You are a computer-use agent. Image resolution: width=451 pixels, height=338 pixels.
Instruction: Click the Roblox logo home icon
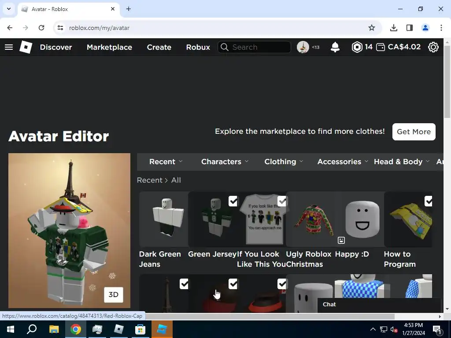pyautogui.click(x=26, y=47)
